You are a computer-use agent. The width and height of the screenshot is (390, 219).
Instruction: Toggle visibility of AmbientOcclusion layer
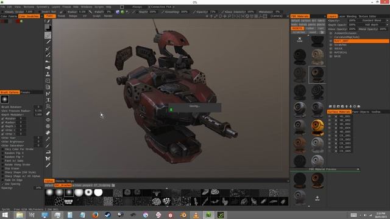(331, 33)
